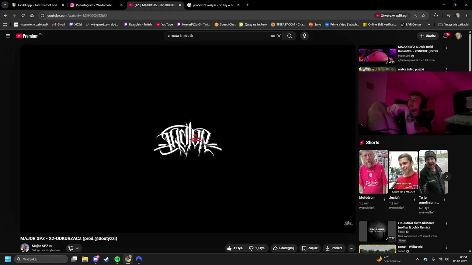Screen dimensions: 472x265
Task: Show next Shorts with right arrow
Action: (447, 176)
